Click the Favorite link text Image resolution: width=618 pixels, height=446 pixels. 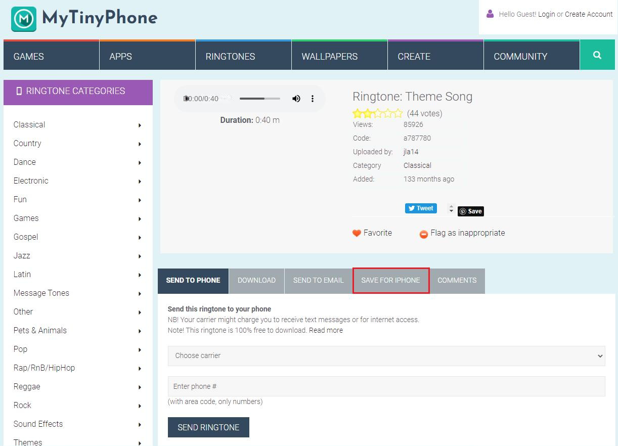tap(378, 233)
